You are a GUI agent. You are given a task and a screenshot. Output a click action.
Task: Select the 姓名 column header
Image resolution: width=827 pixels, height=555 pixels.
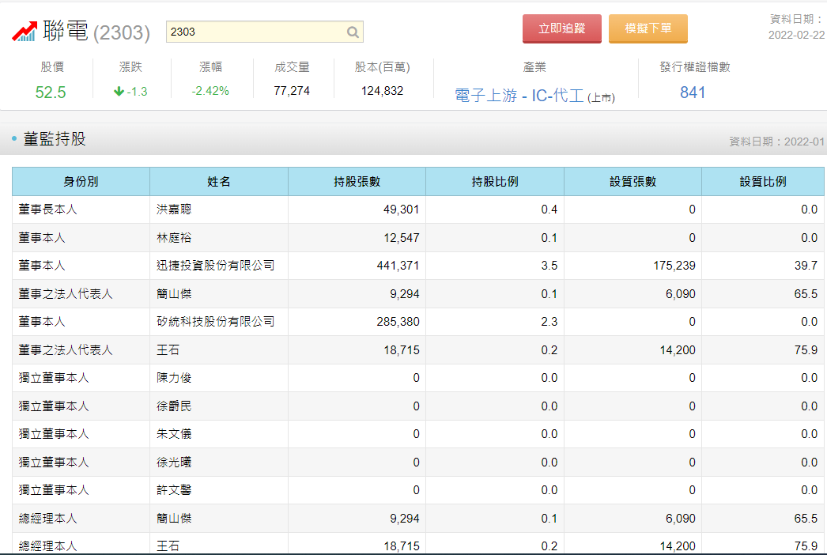pyautogui.click(x=219, y=182)
